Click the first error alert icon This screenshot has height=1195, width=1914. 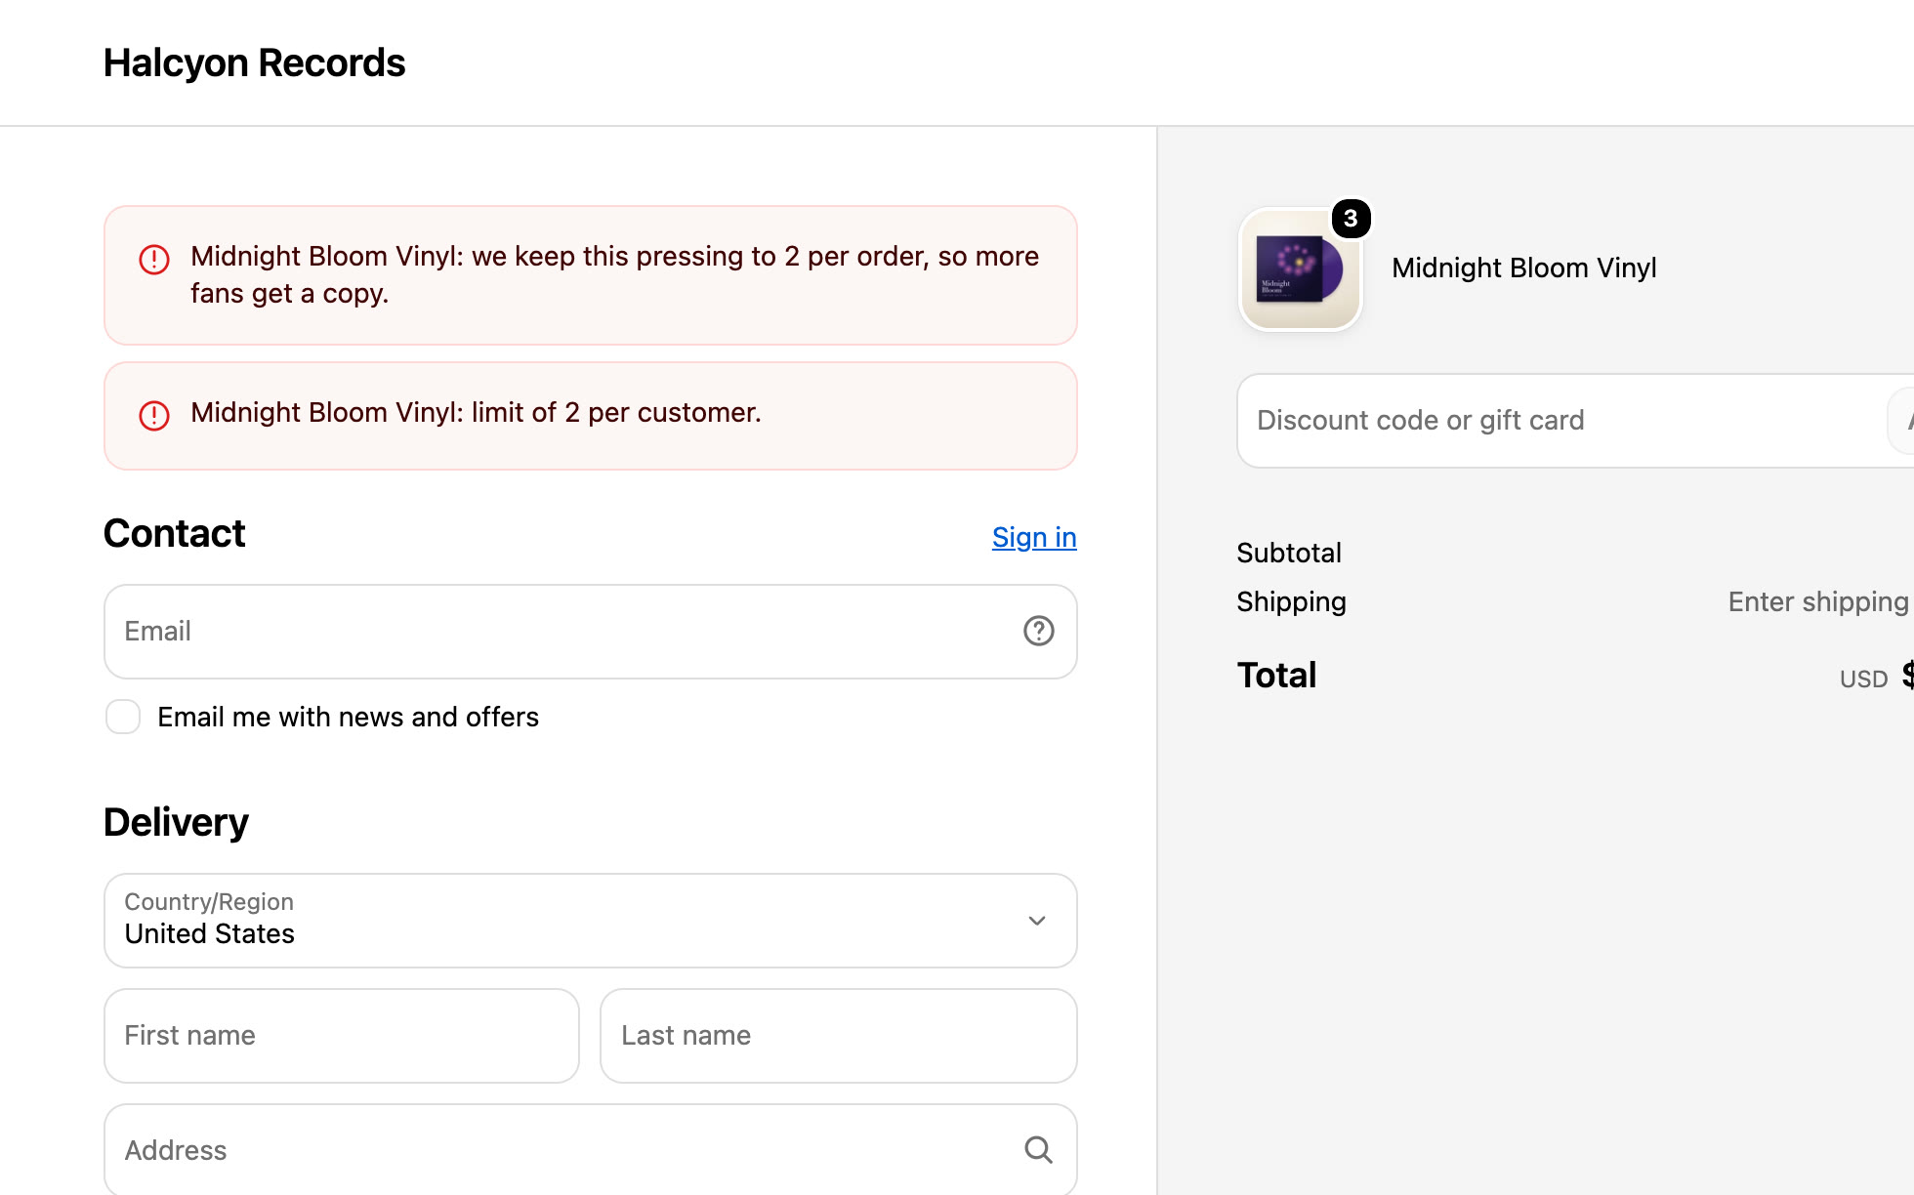154,260
